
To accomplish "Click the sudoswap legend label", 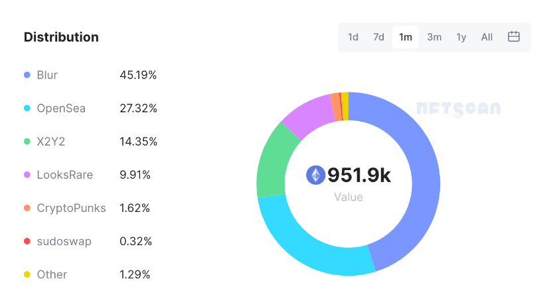I will 64,241.
